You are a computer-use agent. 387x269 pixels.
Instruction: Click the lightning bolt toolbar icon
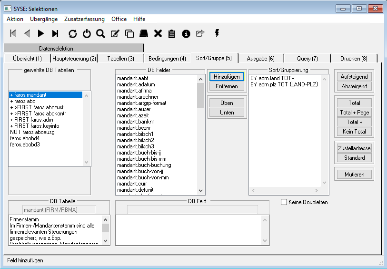(x=218, y=33)
